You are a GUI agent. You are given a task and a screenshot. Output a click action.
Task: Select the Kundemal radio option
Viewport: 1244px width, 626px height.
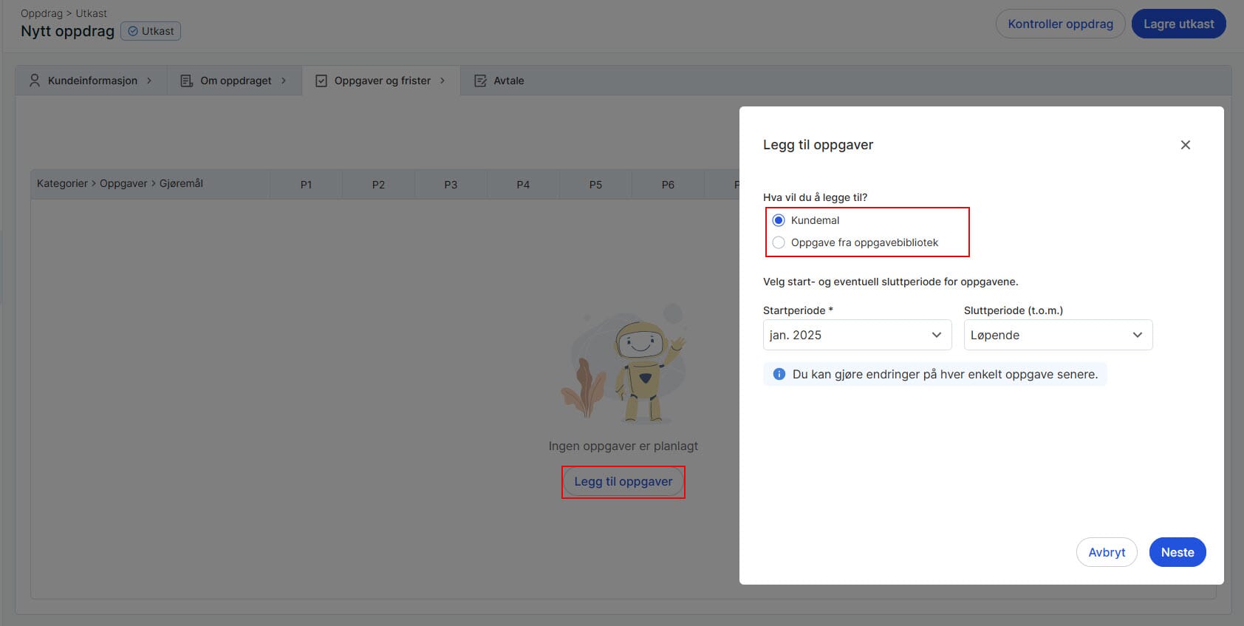coord(779,220)
